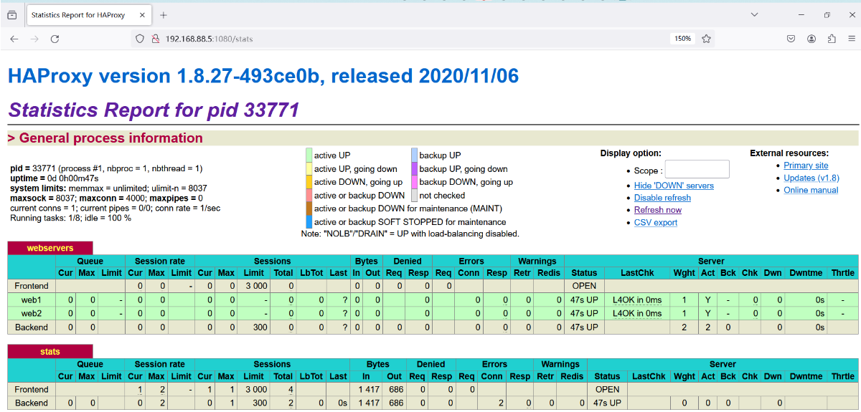Select the 47s UP status for web1
Image resolution: width=861 pixels, height=412 pixels.
[x=585, y=300]
